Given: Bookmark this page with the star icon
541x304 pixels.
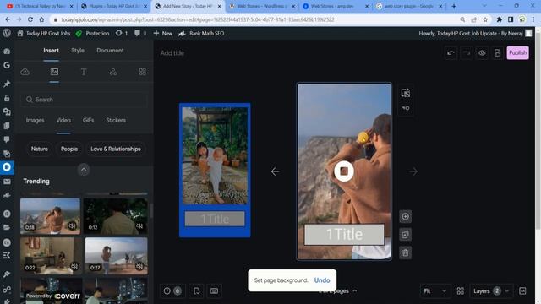Looking at the screenshot, I should pos(485,19).
